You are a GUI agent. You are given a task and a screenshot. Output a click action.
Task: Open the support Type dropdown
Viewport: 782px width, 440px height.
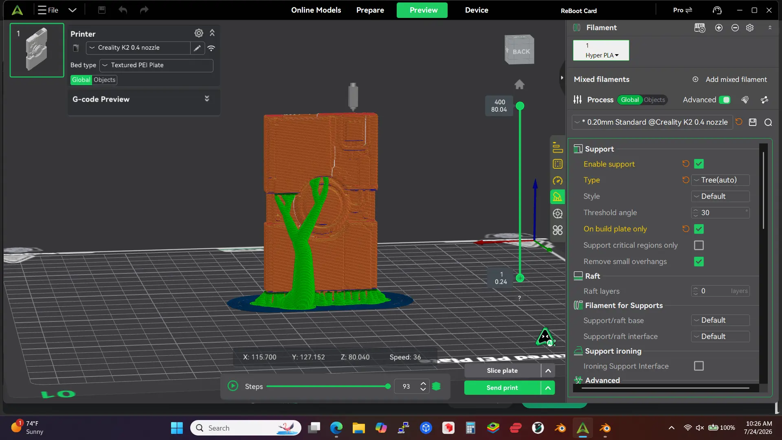pos(720,180)
